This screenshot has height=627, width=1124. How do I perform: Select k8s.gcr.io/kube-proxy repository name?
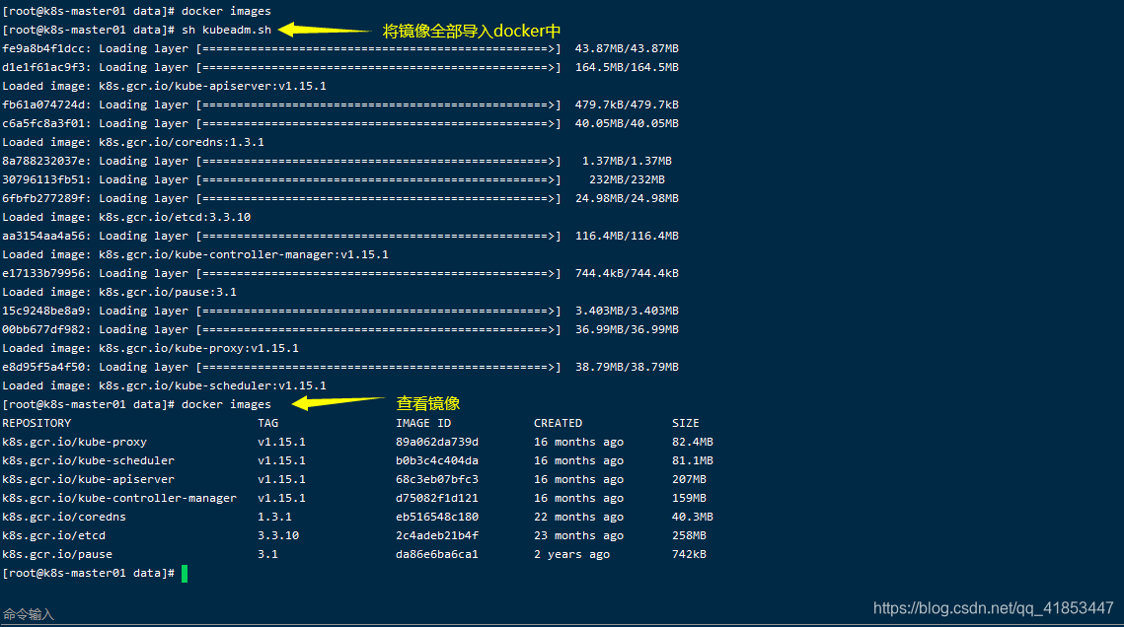click(x=75, y=443)
